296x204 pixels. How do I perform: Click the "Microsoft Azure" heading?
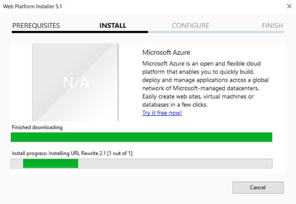click(x=166, y=53)
